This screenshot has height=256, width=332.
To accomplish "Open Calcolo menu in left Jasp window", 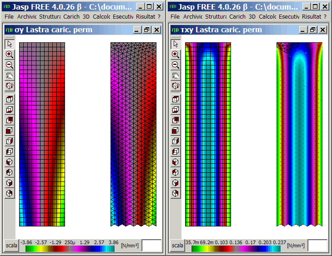I will pos(101,16).
